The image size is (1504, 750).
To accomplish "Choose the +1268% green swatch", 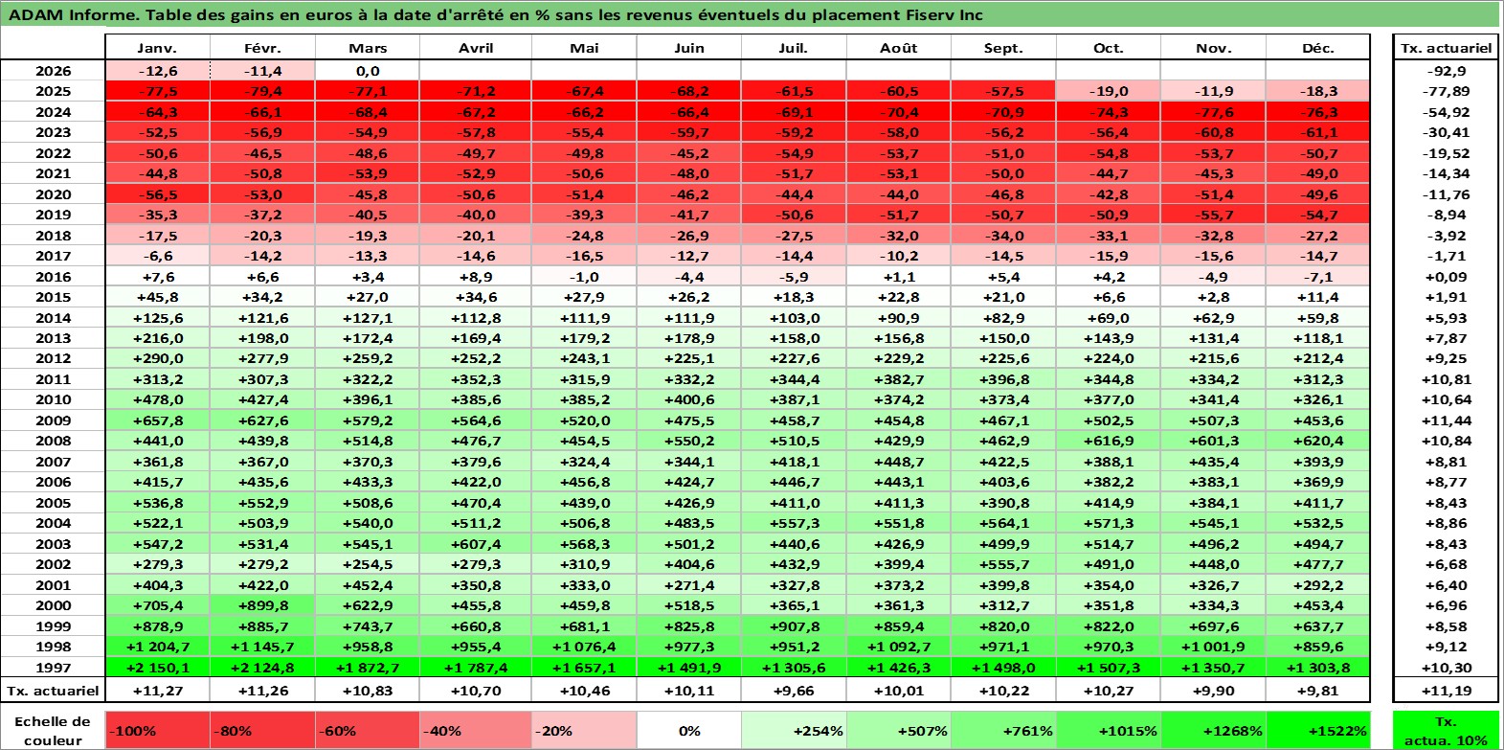I will pyautogui.click(x=1213, y=730).
